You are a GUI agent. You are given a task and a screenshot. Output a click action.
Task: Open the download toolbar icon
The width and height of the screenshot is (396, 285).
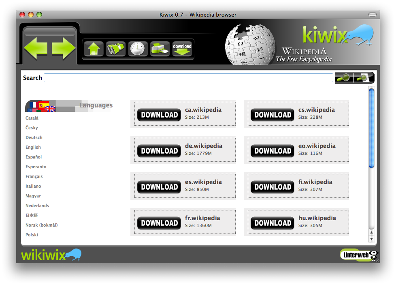pyautogui.click(x=182, y=49)
